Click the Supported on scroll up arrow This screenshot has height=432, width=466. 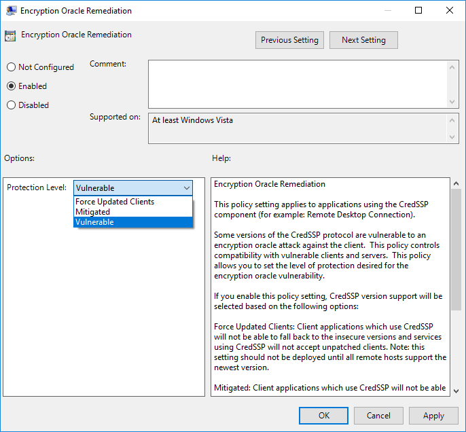tap(452, 120)
